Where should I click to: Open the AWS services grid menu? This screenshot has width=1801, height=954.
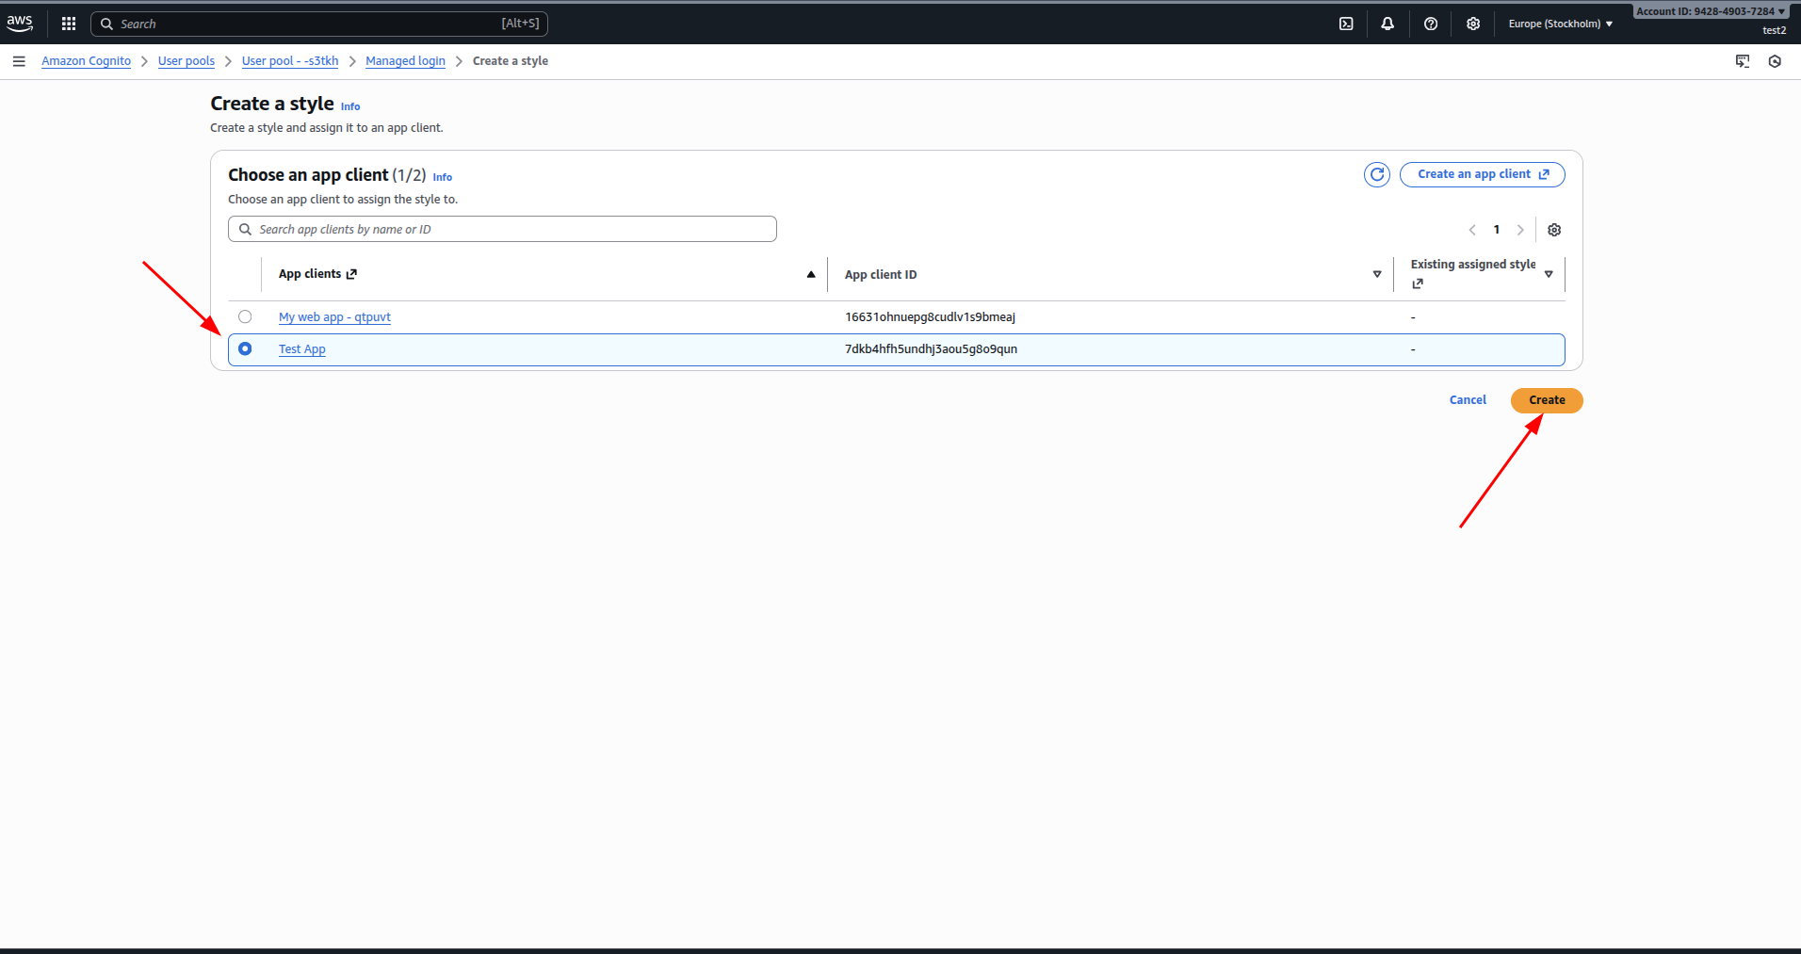(69, 24)
